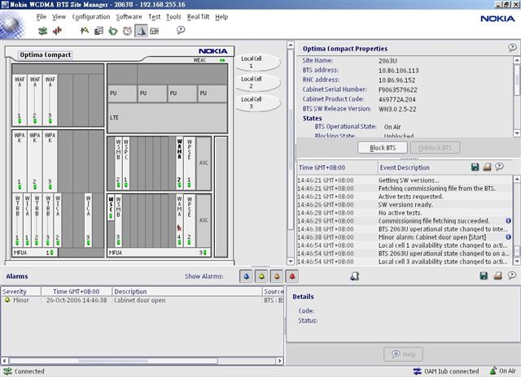The image size is (521, 377).
Task: Click the green circular-arrows reset toolbar icon
Action: click(113, 31)
